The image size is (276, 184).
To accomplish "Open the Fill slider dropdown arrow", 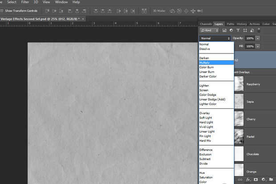I will pos(258,46).
